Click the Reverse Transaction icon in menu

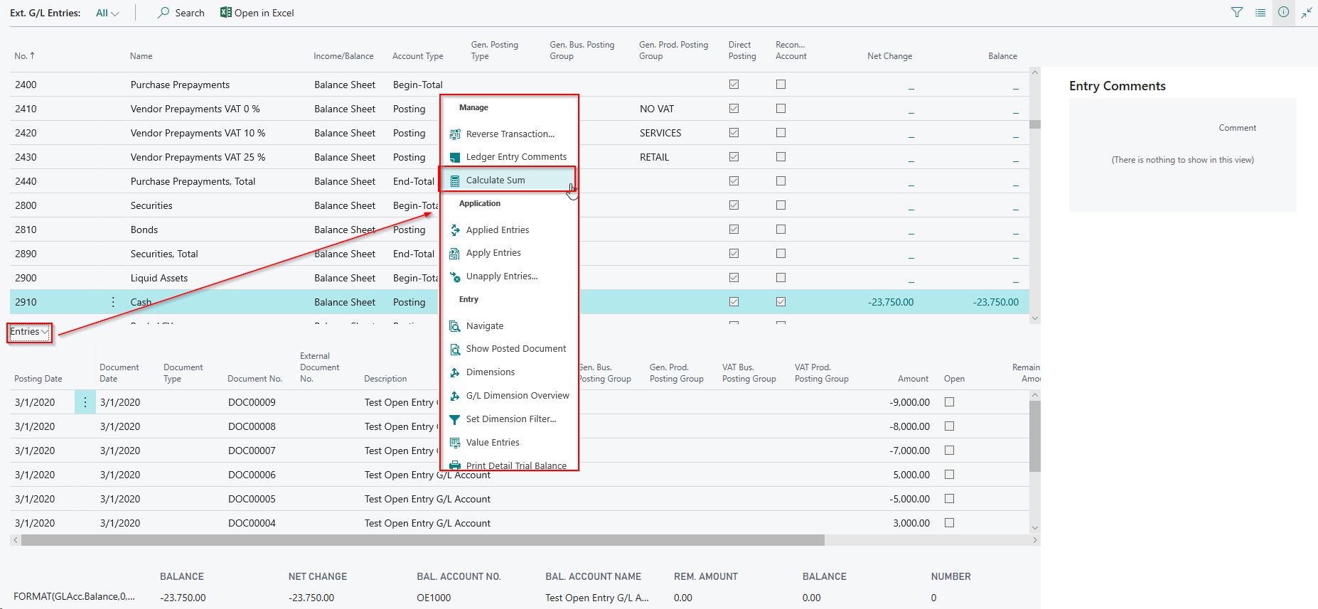455,134
